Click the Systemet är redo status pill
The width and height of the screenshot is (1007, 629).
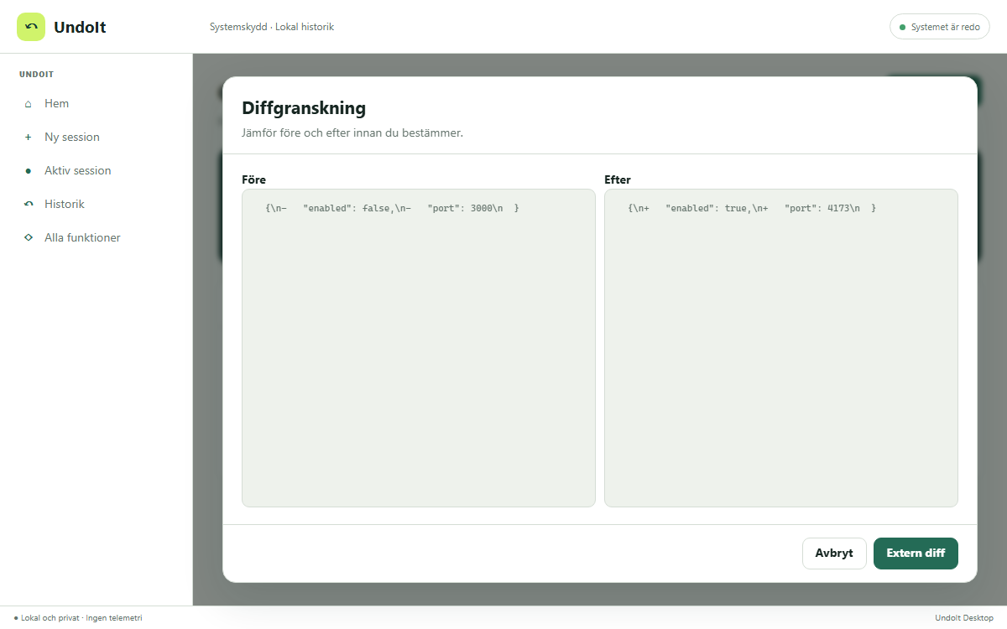tap(940, 27)
